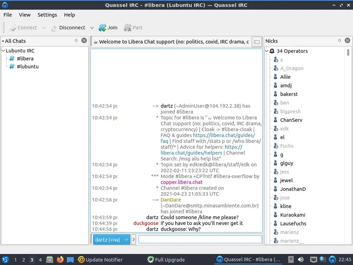Image resolution: width=353 pixels, height=265 pixels.
Task: Switch to virtual desktop 1
Action: 15,260
